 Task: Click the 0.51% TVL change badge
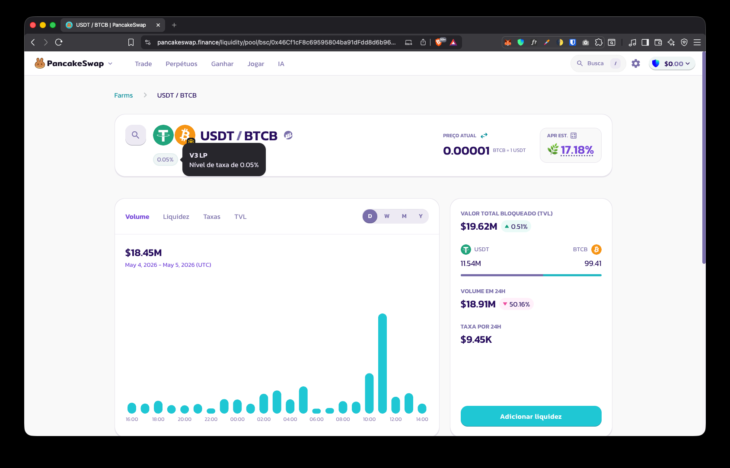coord(516,227)
